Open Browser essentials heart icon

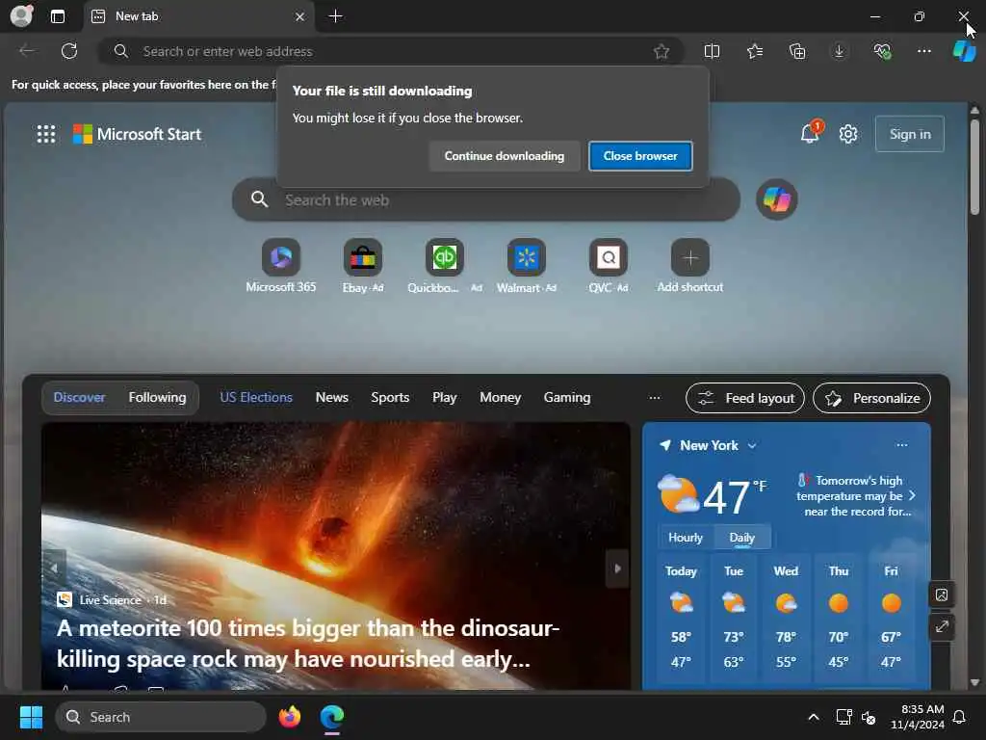tap(882, 52)
